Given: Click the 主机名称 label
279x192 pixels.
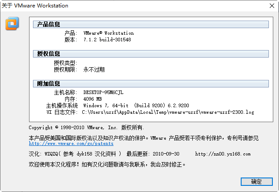Looking at the screenshot, I should pos(65,92).
